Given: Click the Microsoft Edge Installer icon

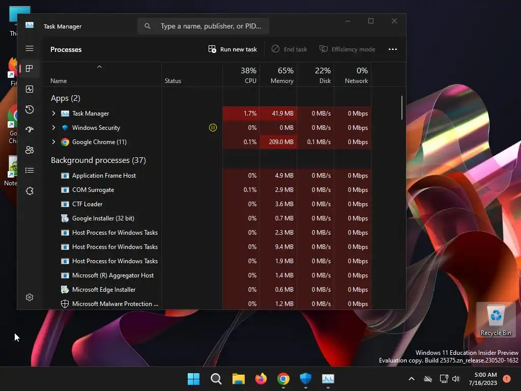Looking at the screenshot, I should pyautogui.click(x=65, y=290).
